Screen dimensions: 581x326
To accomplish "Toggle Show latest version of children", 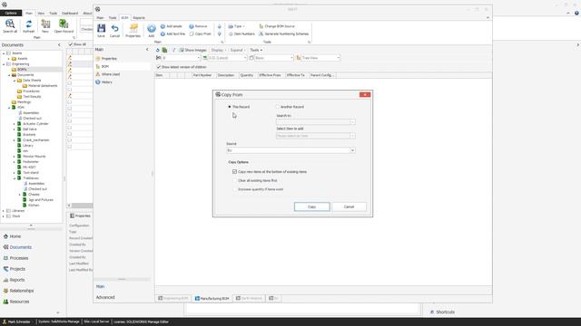I will click(159, 67).
